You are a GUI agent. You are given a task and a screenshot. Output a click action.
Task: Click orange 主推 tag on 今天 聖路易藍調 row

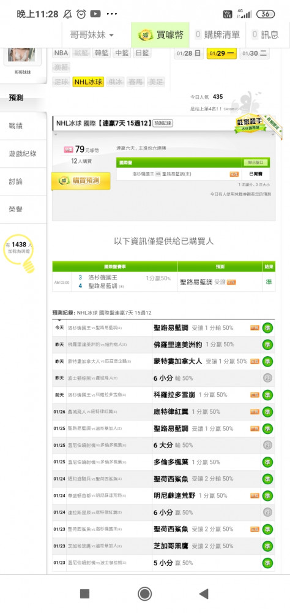[x=255, y=328]
